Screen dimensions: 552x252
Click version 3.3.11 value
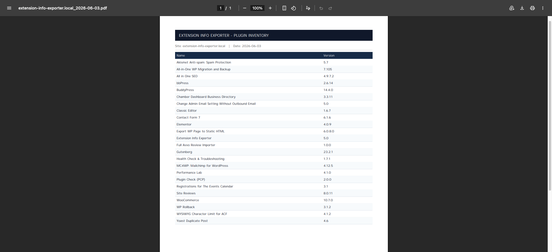(x=328, y=97)
